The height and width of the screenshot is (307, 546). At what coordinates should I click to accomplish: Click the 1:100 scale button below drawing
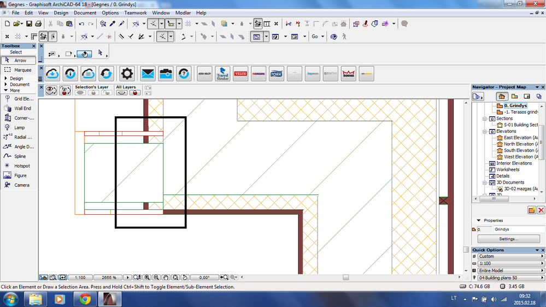pos(80,278)
